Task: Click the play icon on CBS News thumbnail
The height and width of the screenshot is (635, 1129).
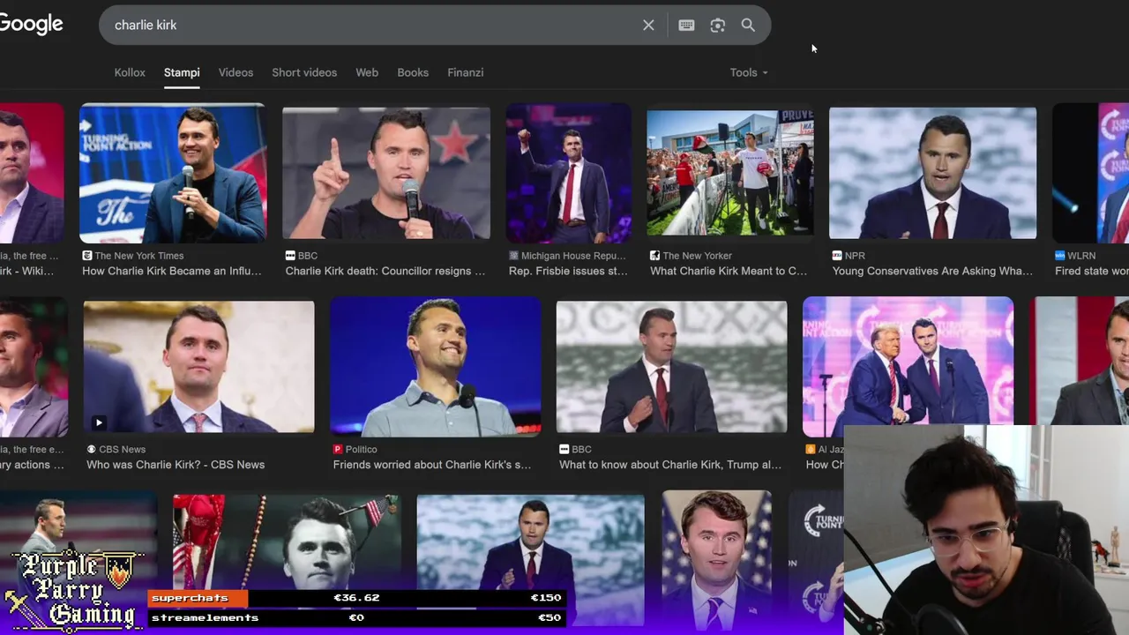Action: [98, 422]
